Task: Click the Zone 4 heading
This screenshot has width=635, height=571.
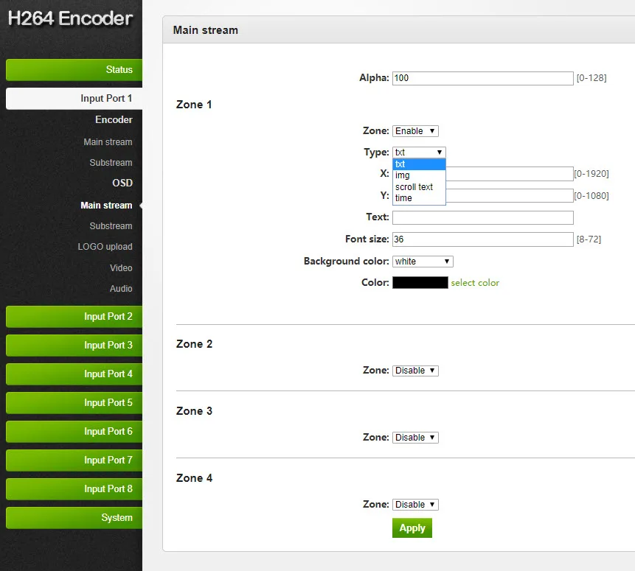Action: (194, 478)
